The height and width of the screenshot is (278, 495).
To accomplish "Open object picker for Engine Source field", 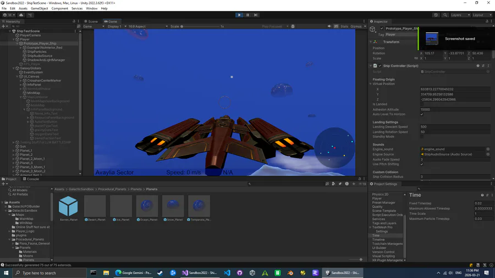I will tap(488, 154).
